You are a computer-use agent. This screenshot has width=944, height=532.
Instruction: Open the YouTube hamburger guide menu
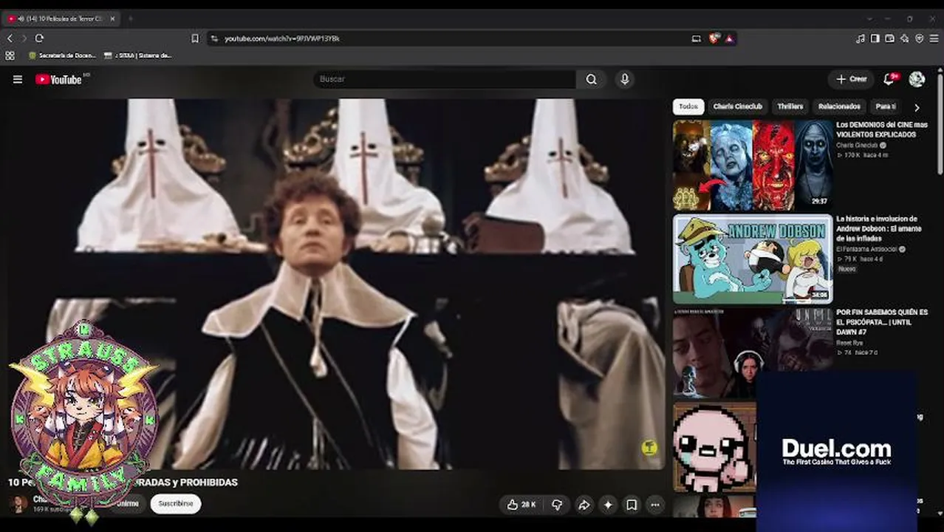(x=18, y=79)
